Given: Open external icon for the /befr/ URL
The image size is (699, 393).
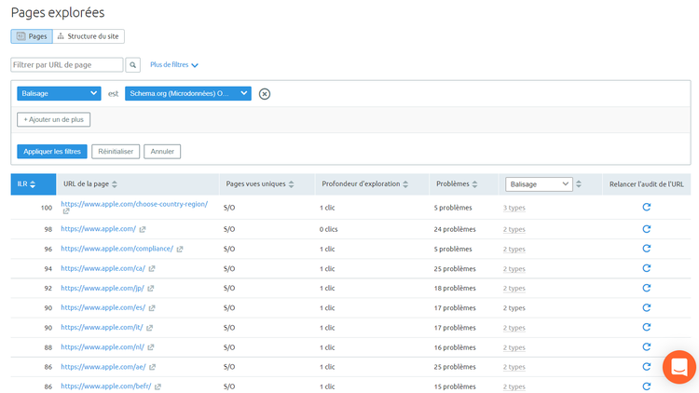Looking at the screenshot, I should 158,386.
